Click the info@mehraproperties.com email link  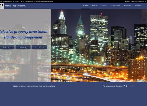point(44,1)
